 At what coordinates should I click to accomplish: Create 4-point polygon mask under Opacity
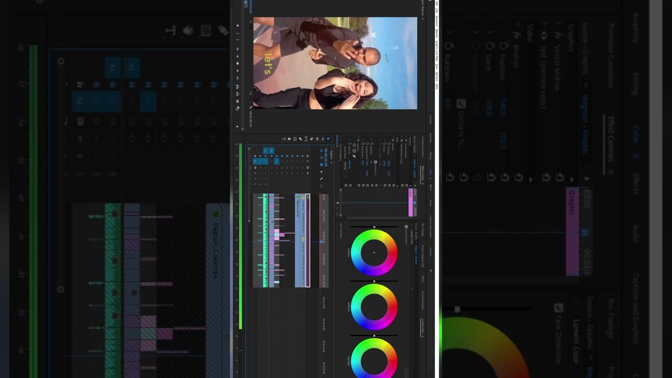click(x=354, y=151)
